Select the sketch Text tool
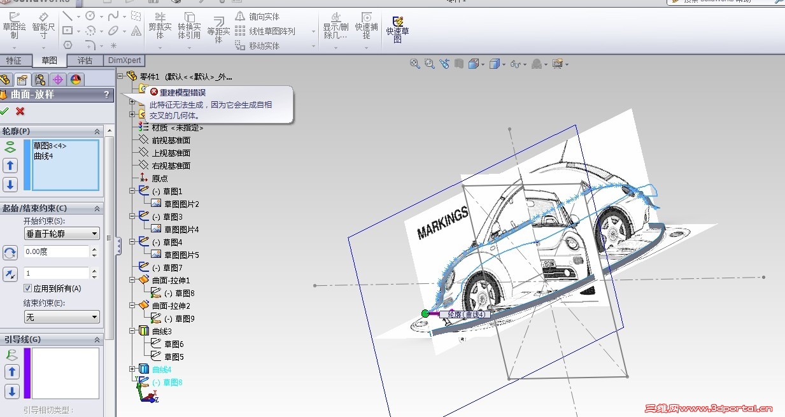 point(136,31)
